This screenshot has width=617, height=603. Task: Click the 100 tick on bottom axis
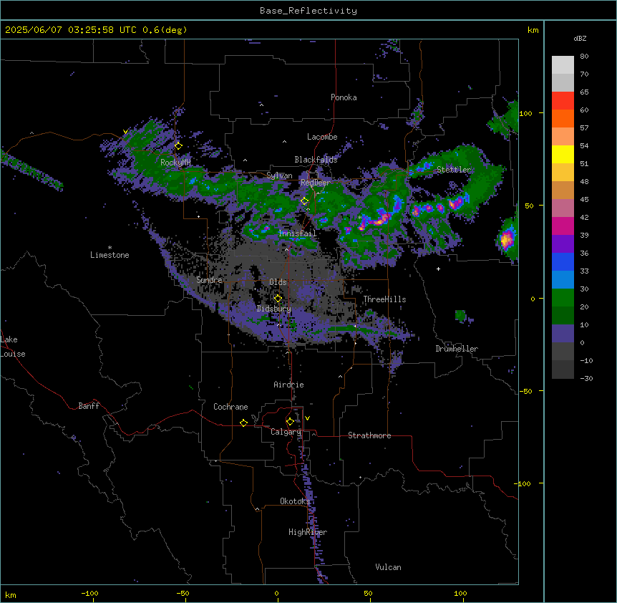pos(460,593)
